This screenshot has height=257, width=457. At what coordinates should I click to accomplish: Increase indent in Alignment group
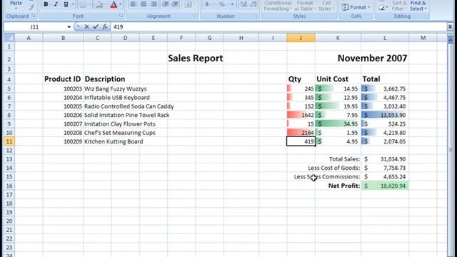coord(175,4)
